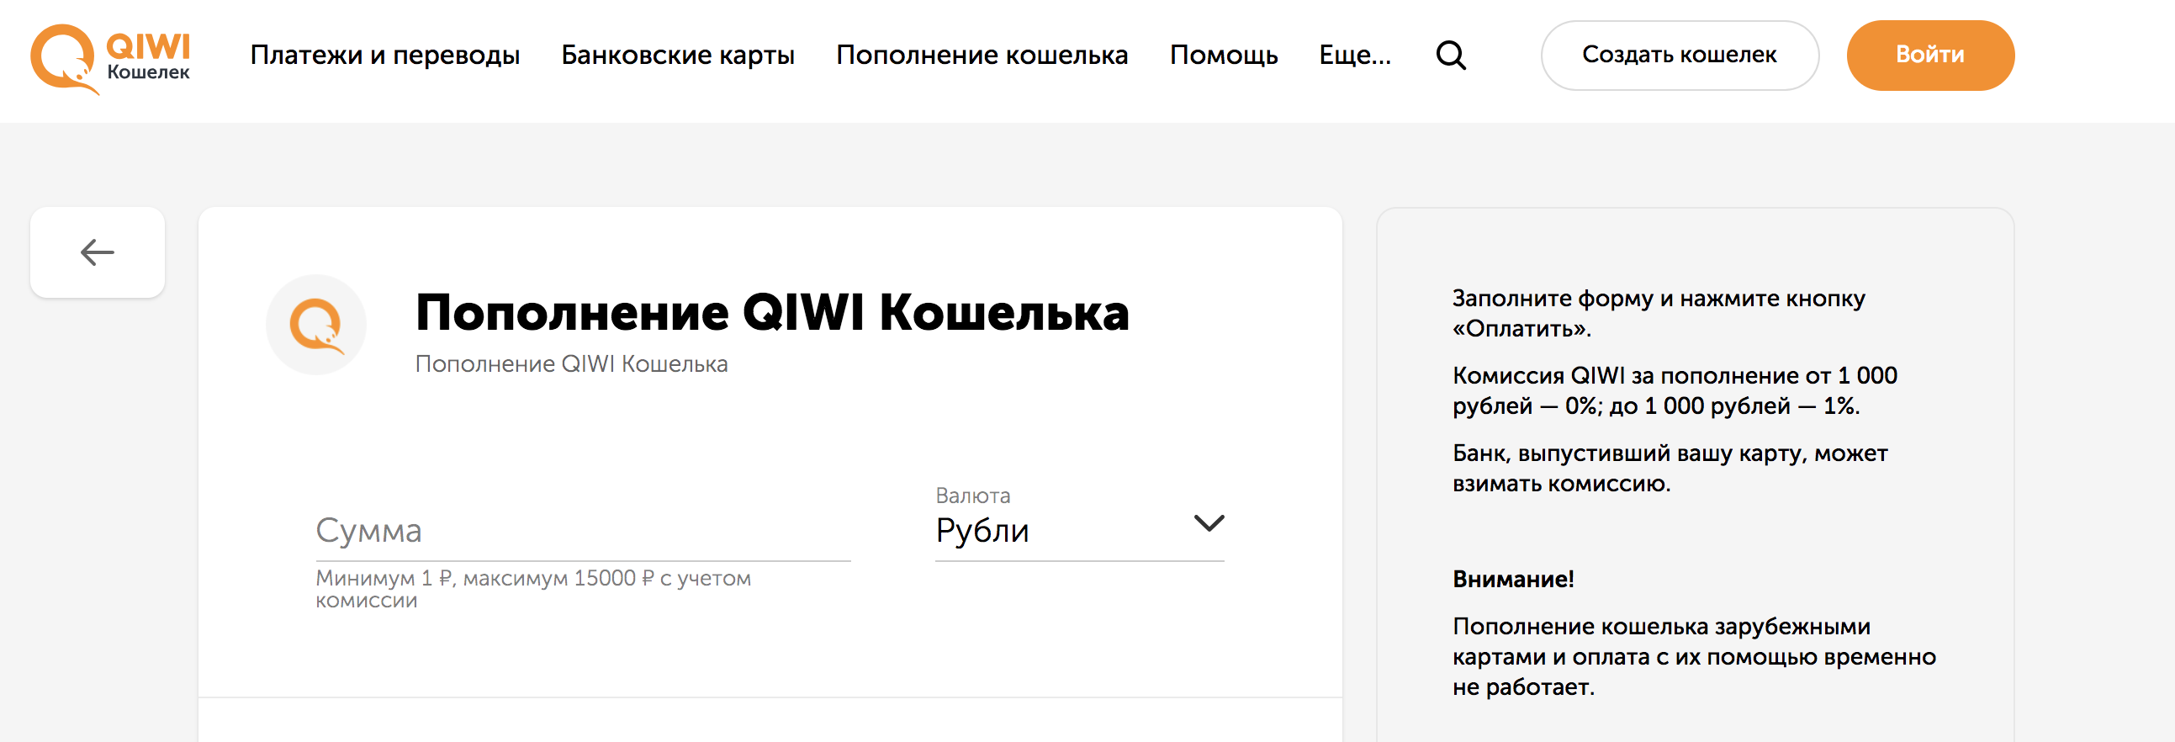Viewport: 2175px width, 742px height.
Task: Click text Заполните форму и нажмите кнопку
Action: tap(1659, 299)
